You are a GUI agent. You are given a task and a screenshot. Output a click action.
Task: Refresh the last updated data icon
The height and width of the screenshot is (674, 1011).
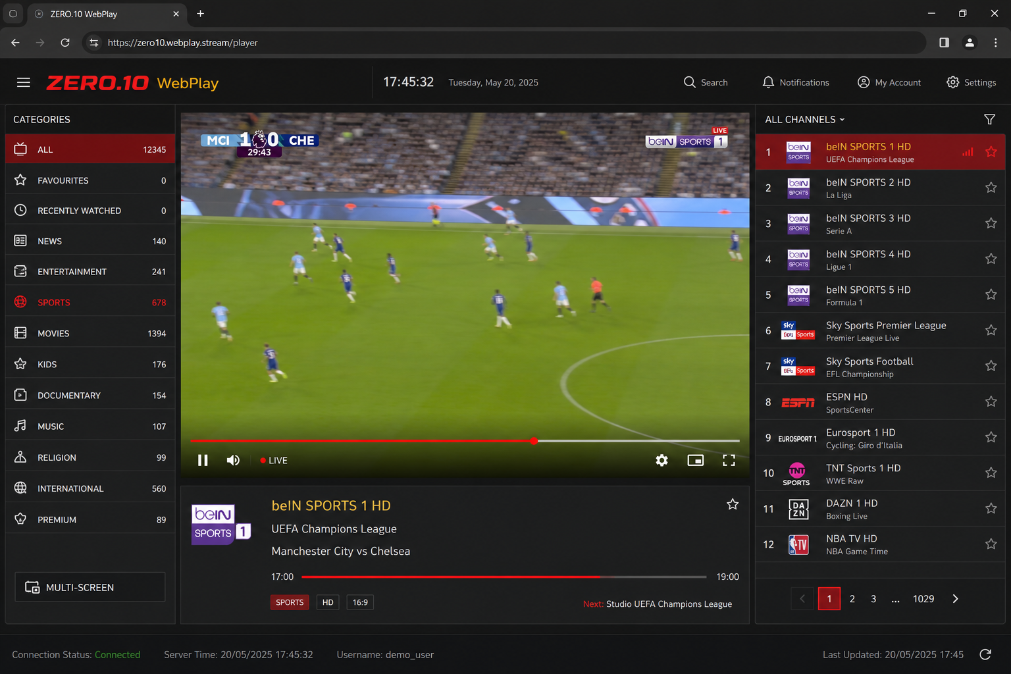pyautogui.click(x=985, y=654)
